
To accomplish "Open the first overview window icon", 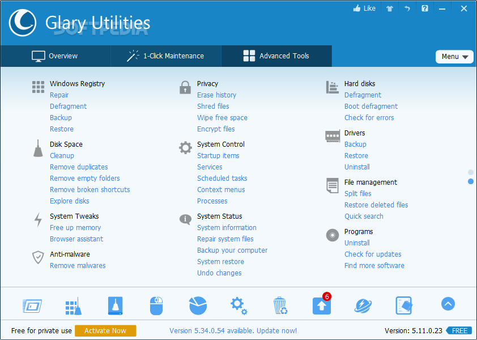I will pos(32,305).
